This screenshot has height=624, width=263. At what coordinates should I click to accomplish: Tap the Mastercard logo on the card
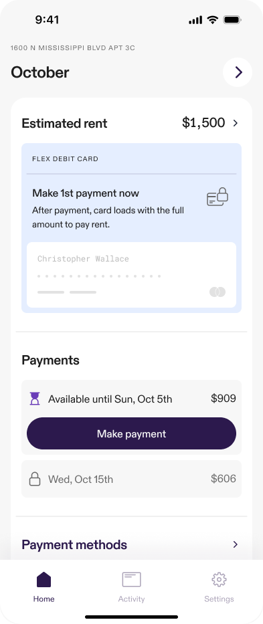[217, 292]
